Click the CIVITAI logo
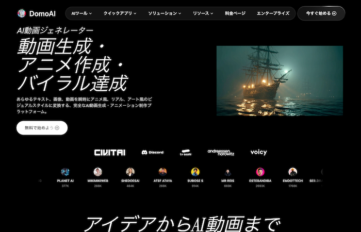Image resolution: width=361 pixels, height=232 pixels. pyautogui.click(x=110, y=152)
